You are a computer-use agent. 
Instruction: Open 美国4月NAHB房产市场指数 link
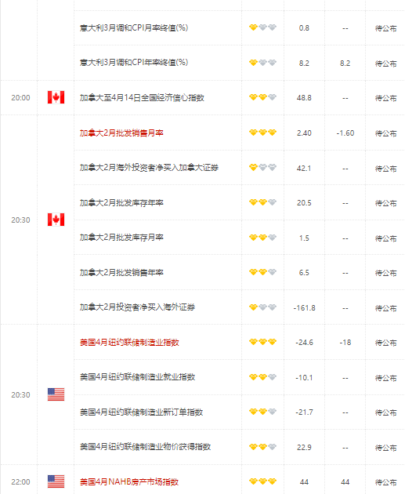click(x=129, y=481)
